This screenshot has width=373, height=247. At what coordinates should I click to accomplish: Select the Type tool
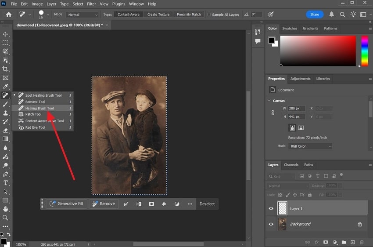point(5,183)
